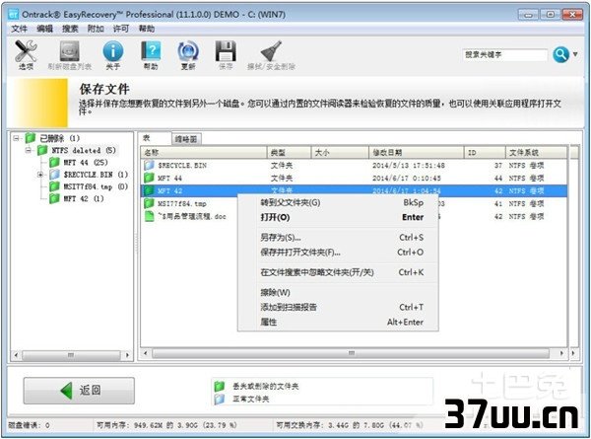Type in the 搜索关键字 search field

[x=504, y=54]
